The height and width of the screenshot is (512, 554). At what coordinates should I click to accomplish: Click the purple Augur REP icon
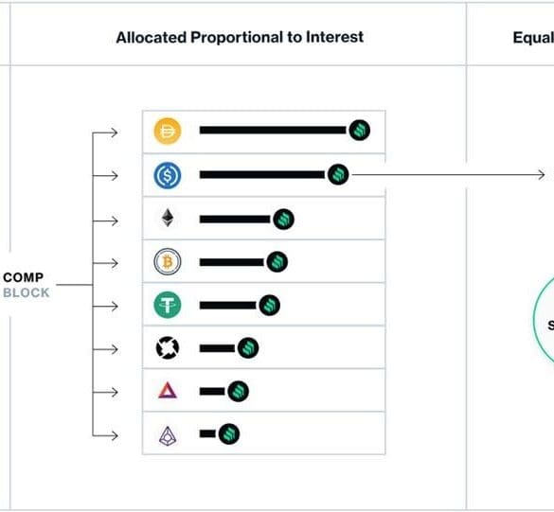(168, 435)
